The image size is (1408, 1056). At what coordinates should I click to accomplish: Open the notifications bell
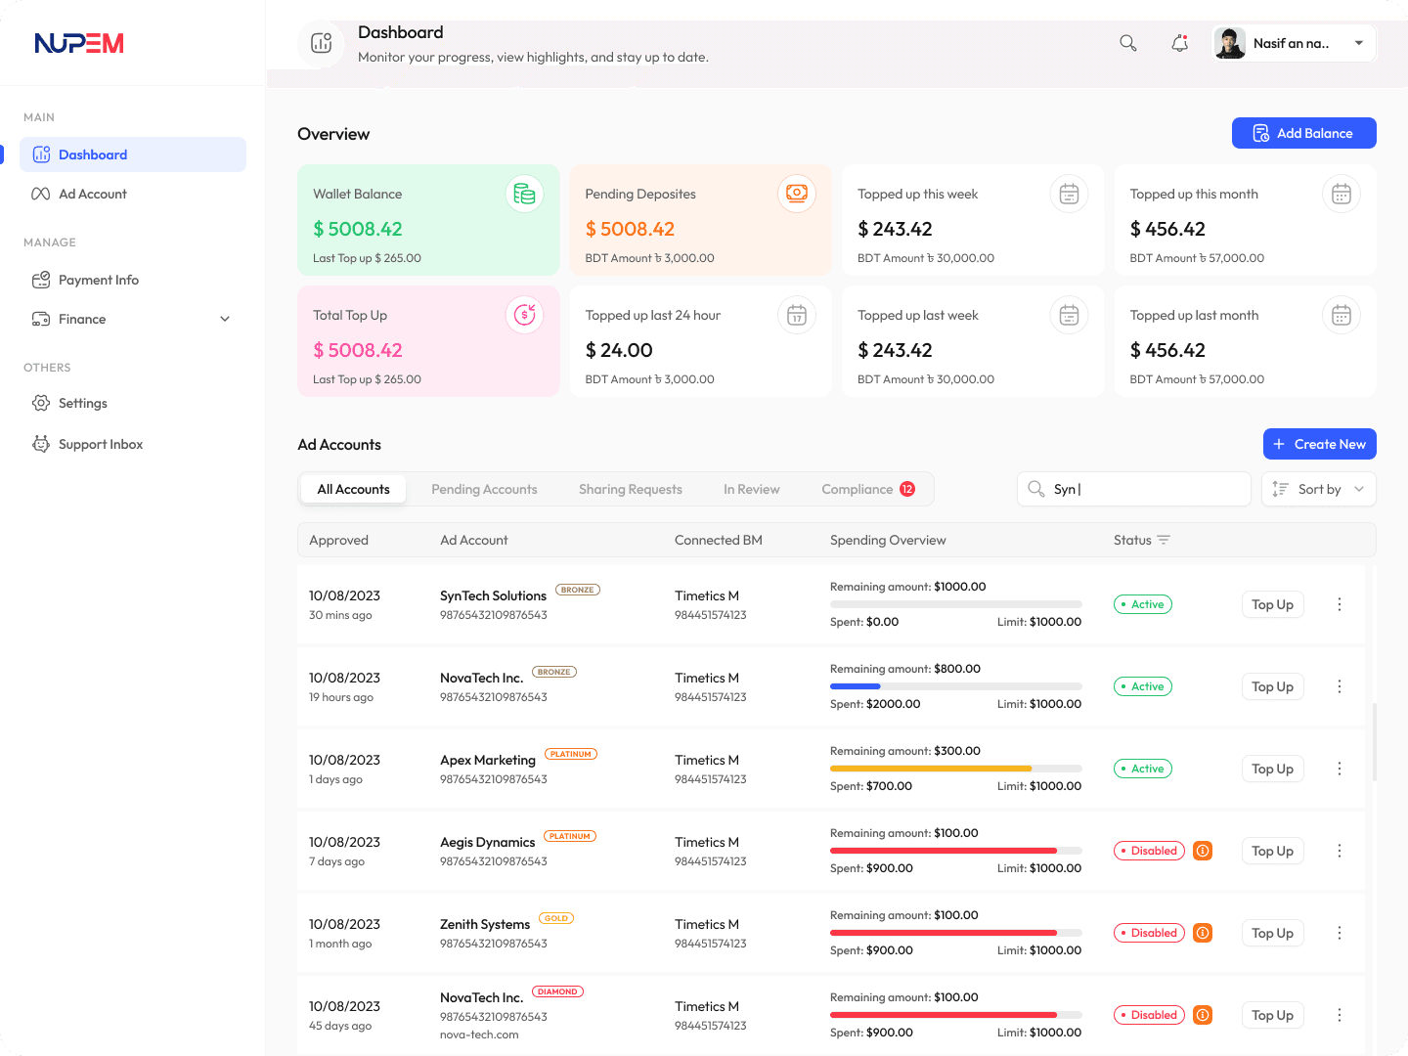pos(1180,43)
